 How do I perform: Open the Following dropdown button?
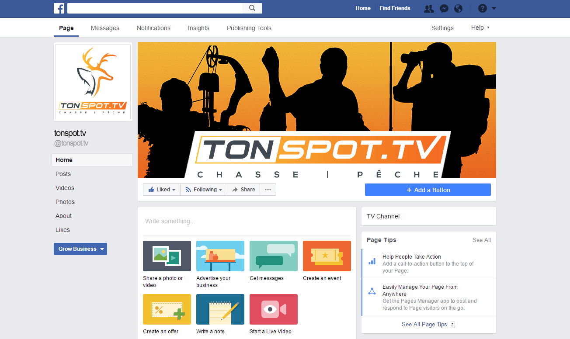click(x=204, y=190)
